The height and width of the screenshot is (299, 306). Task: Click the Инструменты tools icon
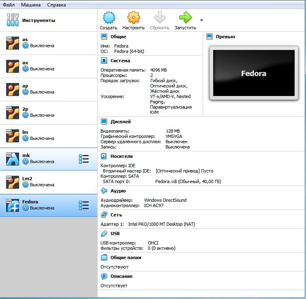click(x=13, y=20)
